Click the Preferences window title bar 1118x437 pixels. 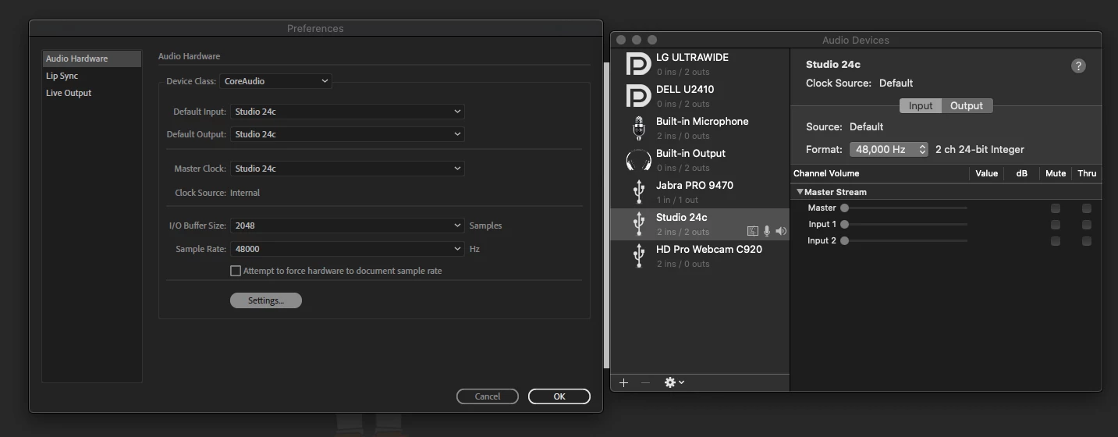315,28
